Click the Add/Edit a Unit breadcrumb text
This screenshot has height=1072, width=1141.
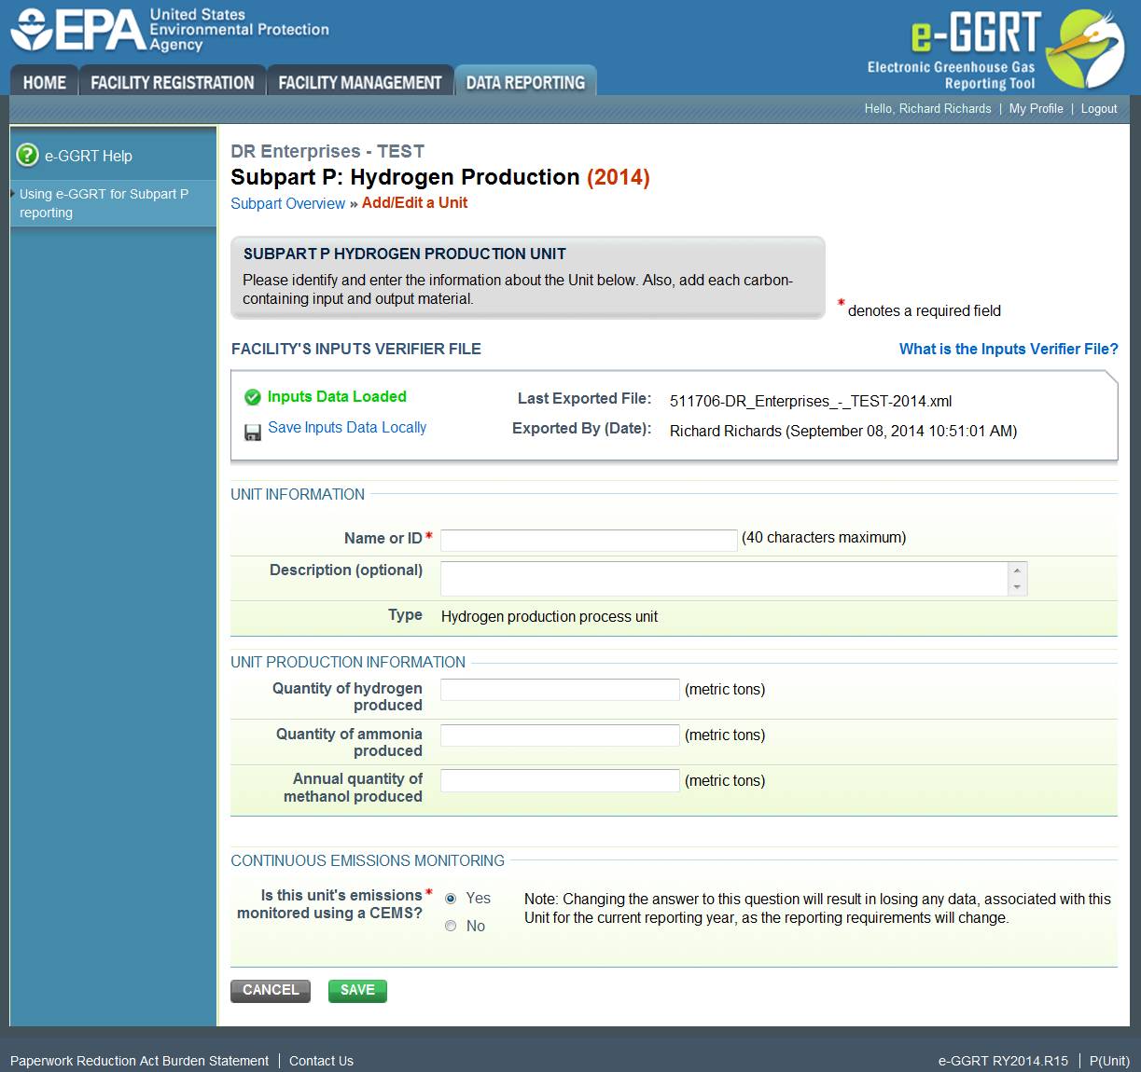click(414, 202)
